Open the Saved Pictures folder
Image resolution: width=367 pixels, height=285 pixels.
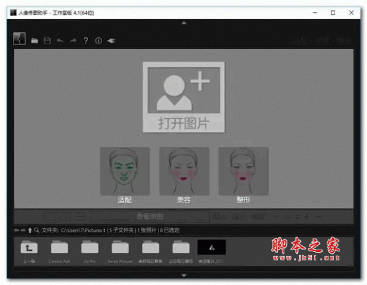[x=120, y=250]
